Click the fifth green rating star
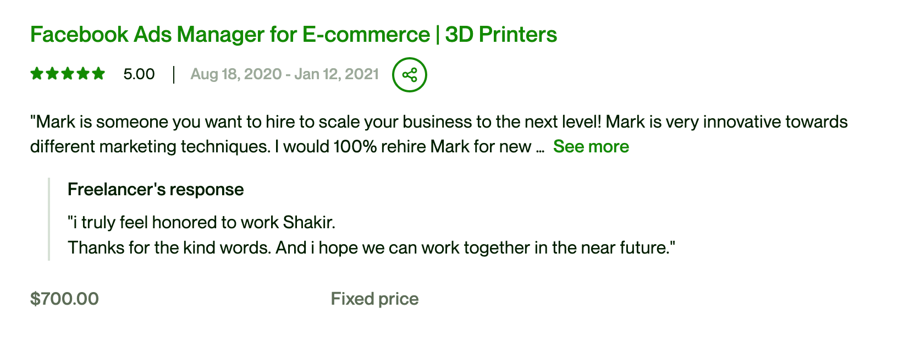The height and width of the screenshot is (341, 915). click(98, 74)
